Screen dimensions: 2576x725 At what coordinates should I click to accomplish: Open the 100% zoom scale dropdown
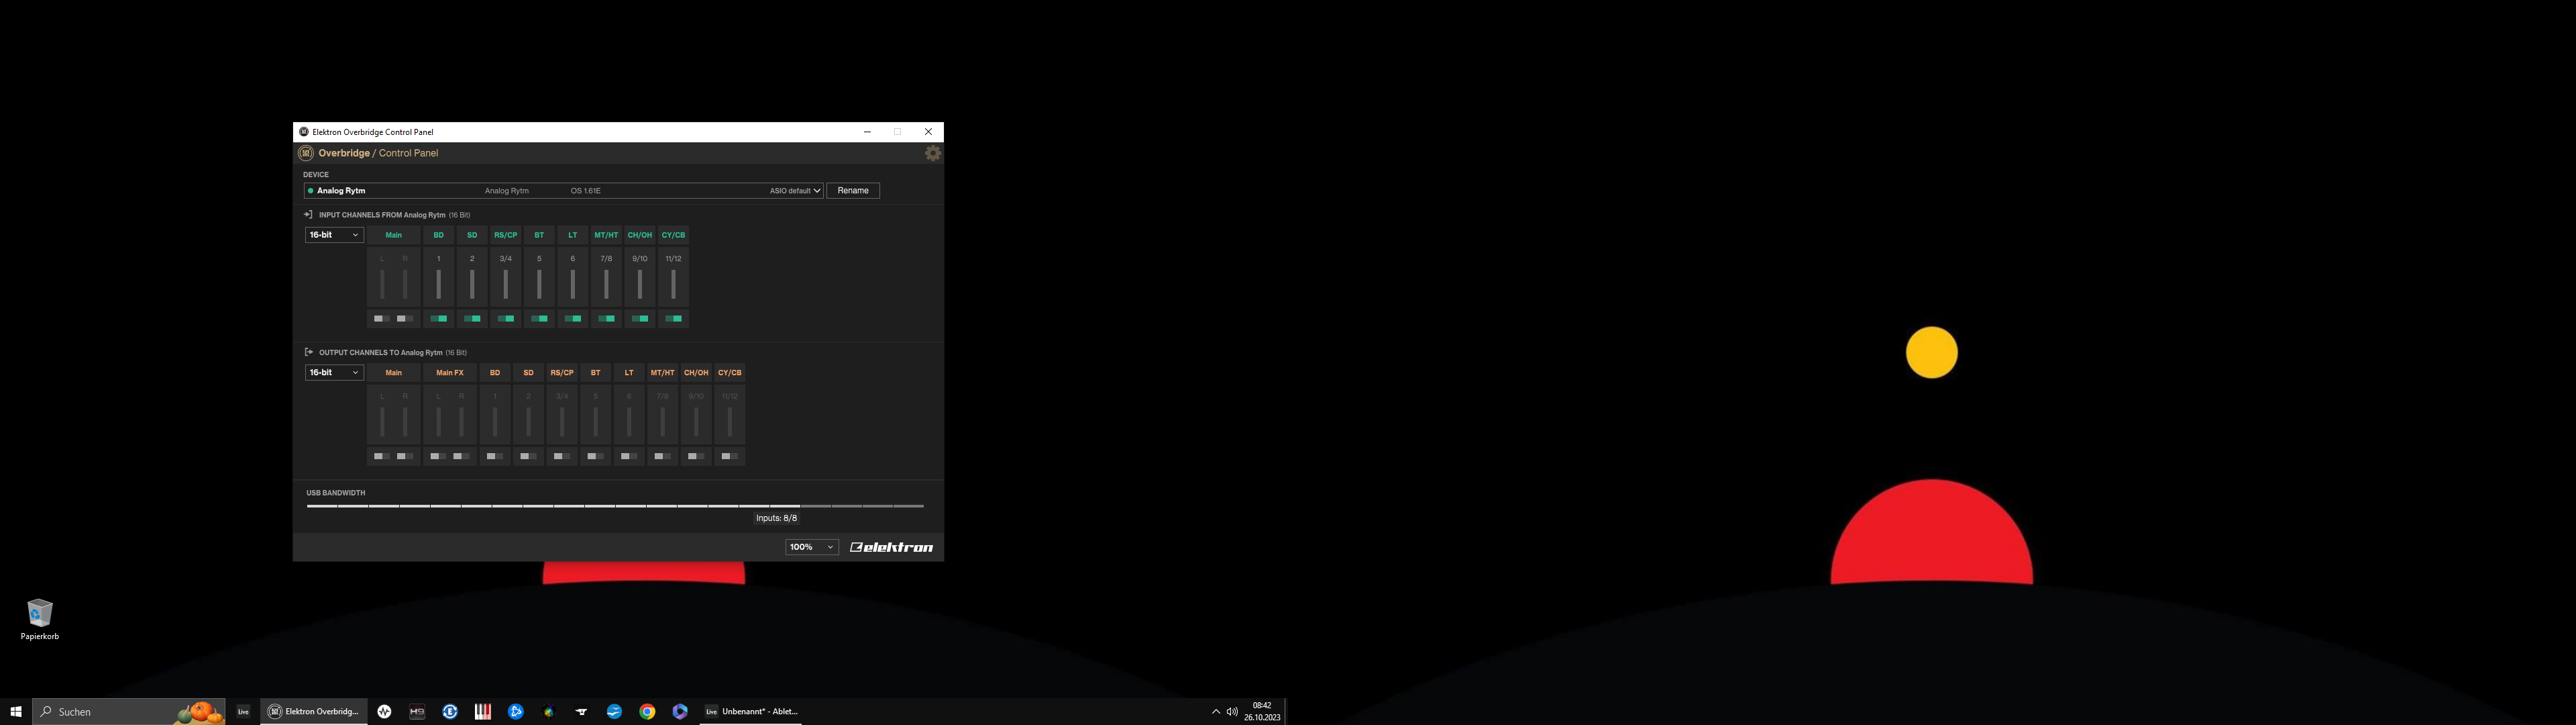click(811, 546)
